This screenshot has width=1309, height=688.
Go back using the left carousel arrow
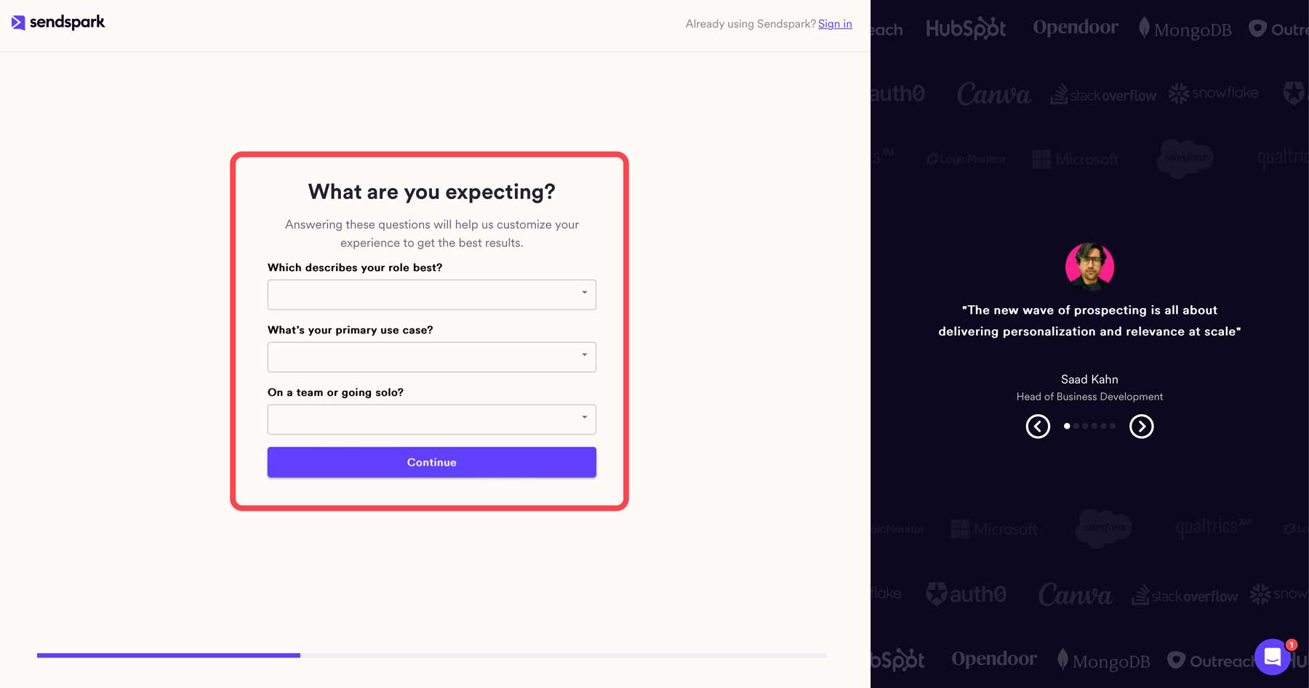coord(1038,426)
